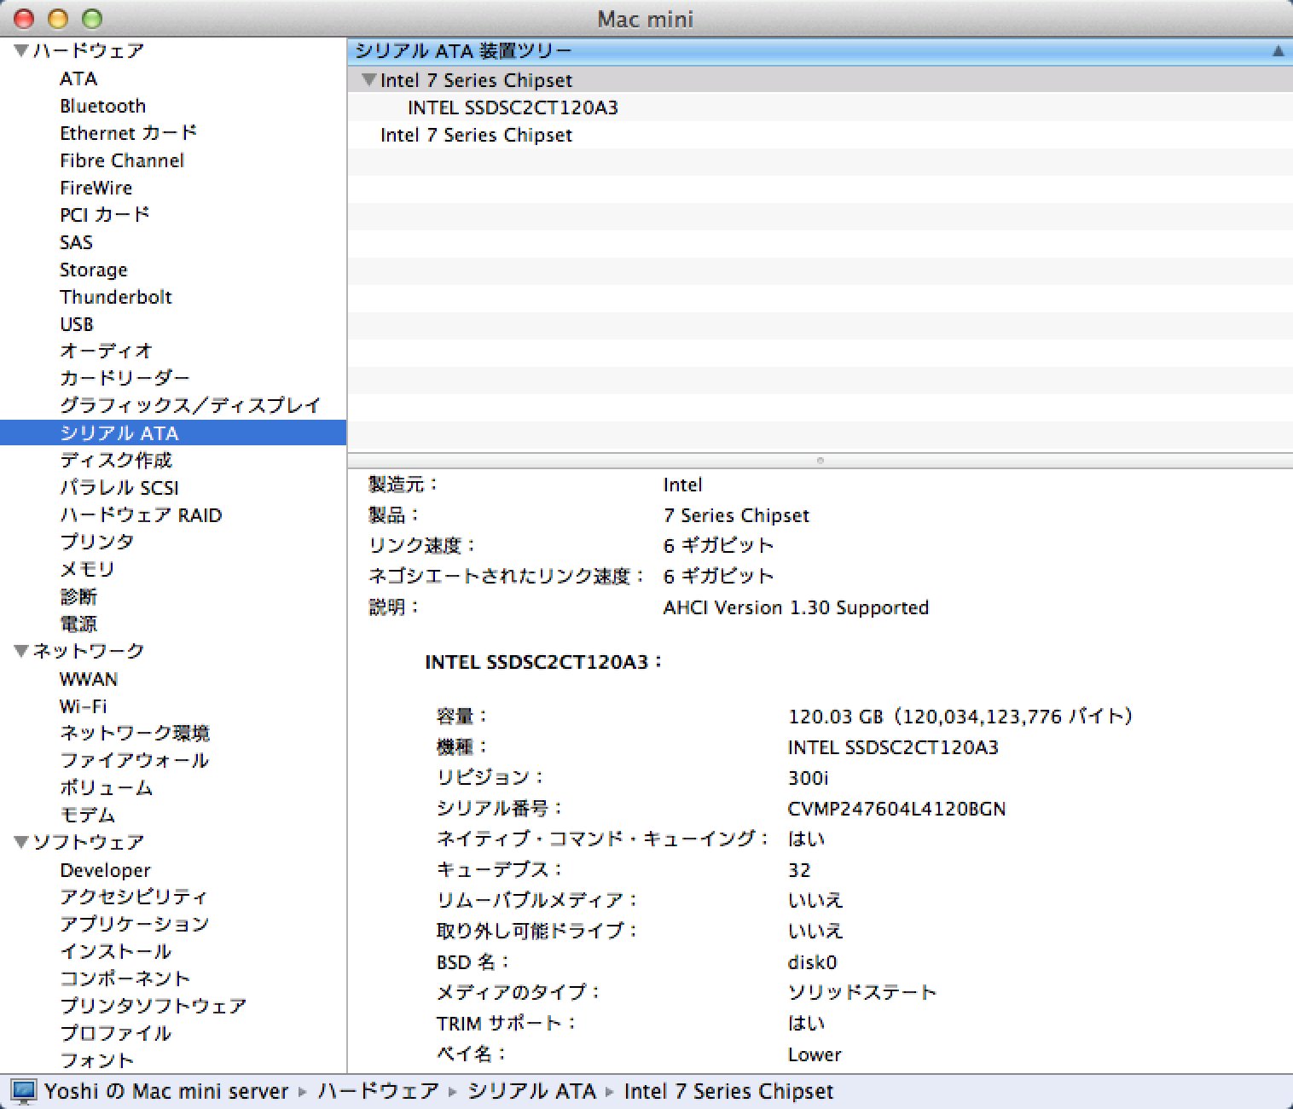Select シリアル ATA in sidebar
This screenshot has width=1293, height=1109.
173,433
